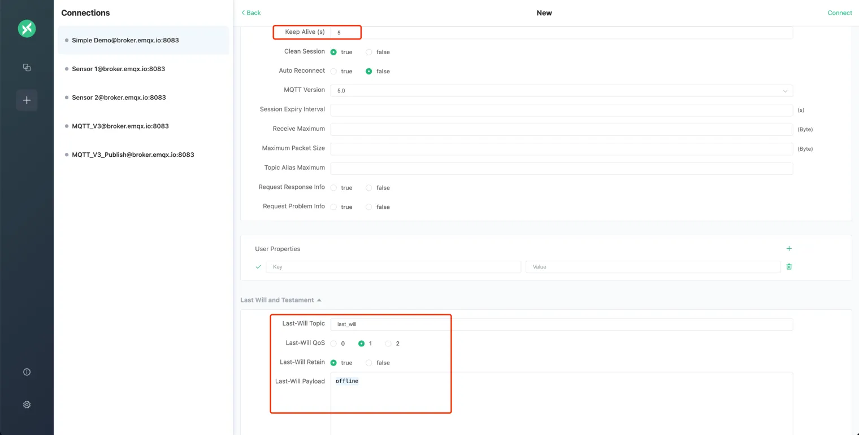The image size is (859, 435).
Task: Select MQTT_V3_Publish@broker.emqx.io:8083 connection
Action: pos(144,155)
